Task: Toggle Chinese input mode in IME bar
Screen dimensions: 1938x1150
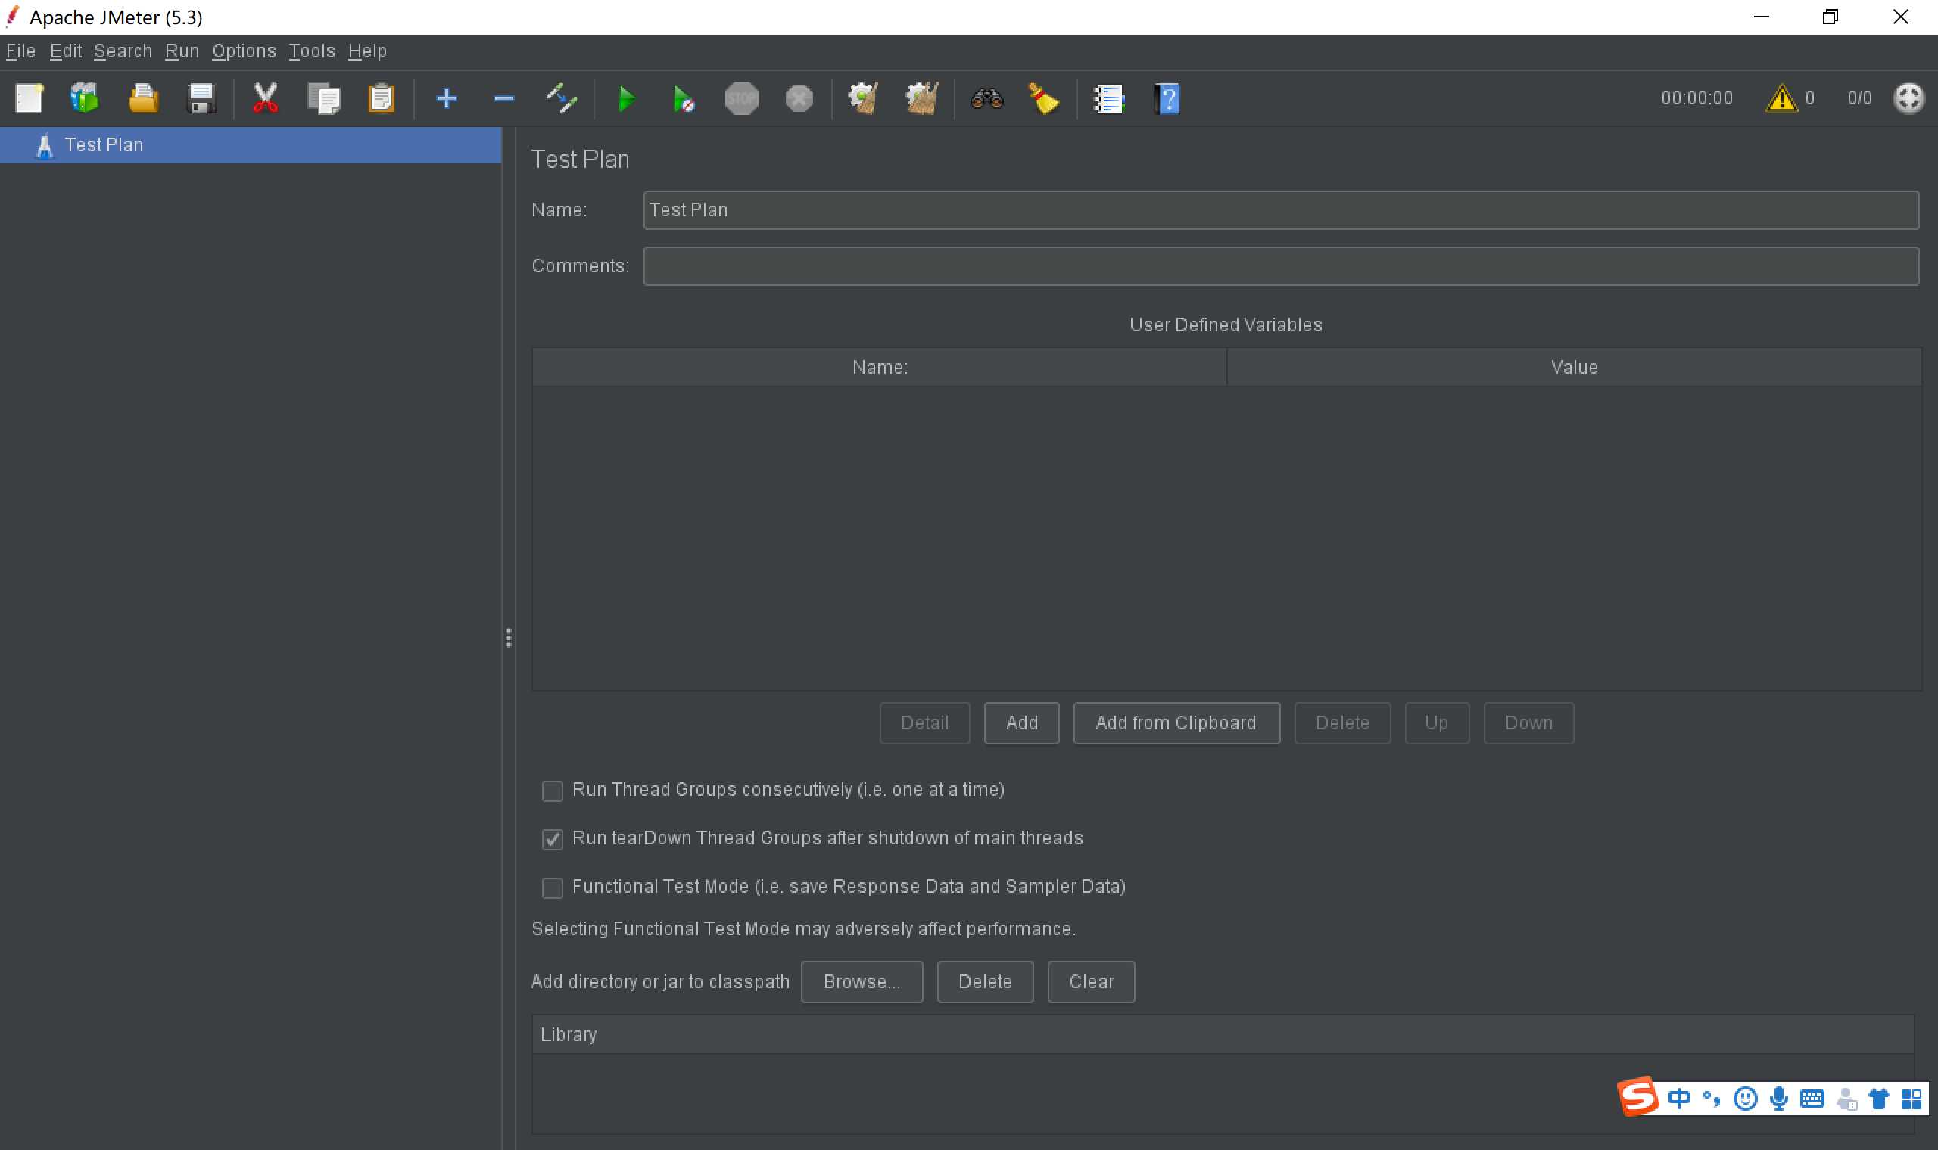Action: 1678,1098
